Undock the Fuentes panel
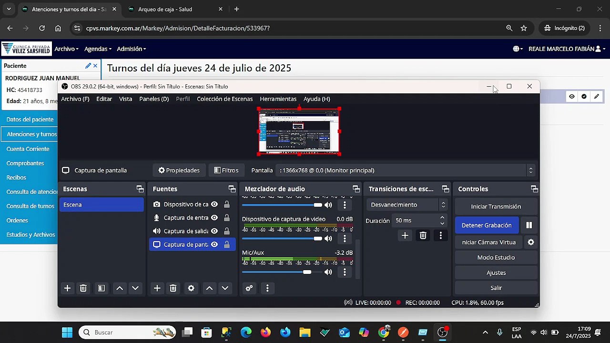The image size is (610, 343). (232, 189)
